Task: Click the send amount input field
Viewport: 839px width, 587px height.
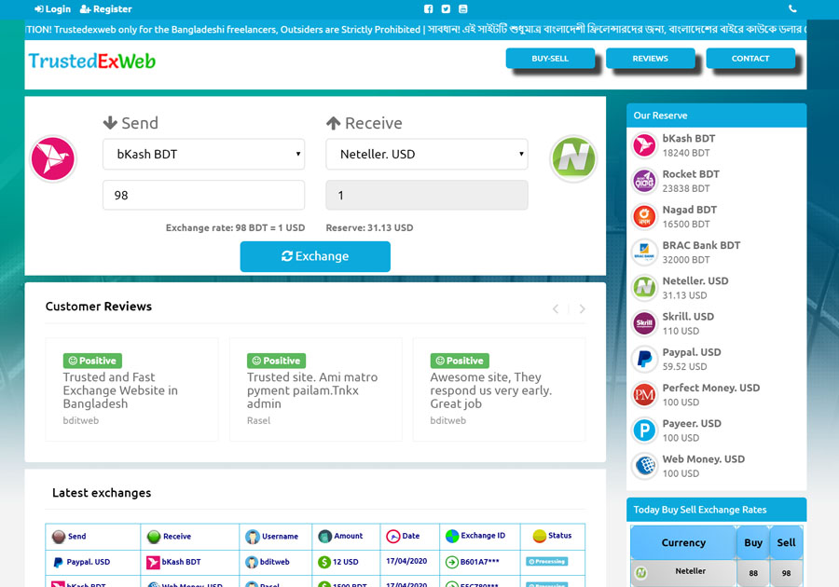Action: [x=203, y=196]
